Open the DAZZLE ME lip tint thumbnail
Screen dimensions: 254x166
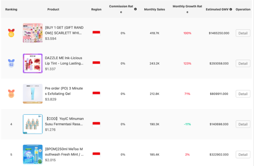[x=33, y=63]
